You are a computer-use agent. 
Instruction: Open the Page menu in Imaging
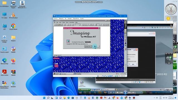[x=64, y=22]
